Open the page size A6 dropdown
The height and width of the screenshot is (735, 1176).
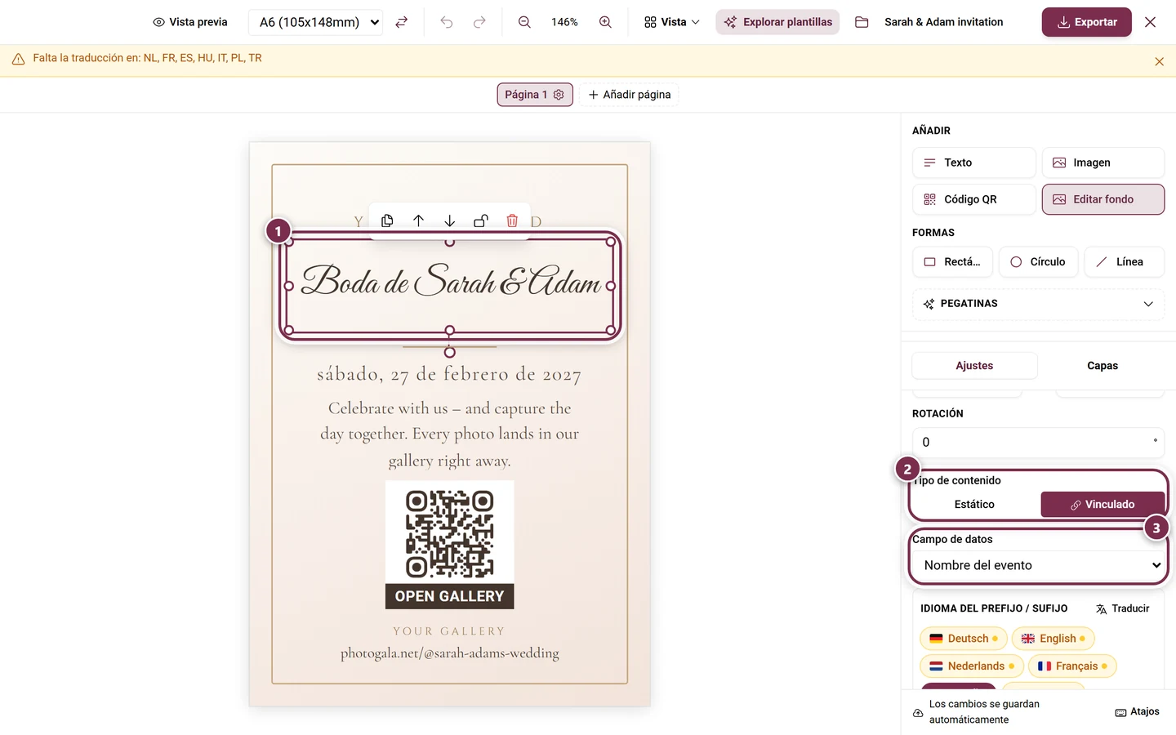(x=315, y=22)
